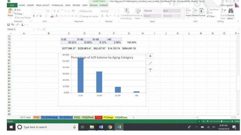The height and width of the screenshot is (135, 241).
Task: Switch to the DATA tab
Action: coord(68,5)
